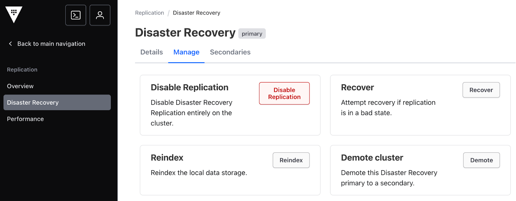Select Disaster Recovery in the sidebar
Screen dimensions: 516x201
pos(57,102)
